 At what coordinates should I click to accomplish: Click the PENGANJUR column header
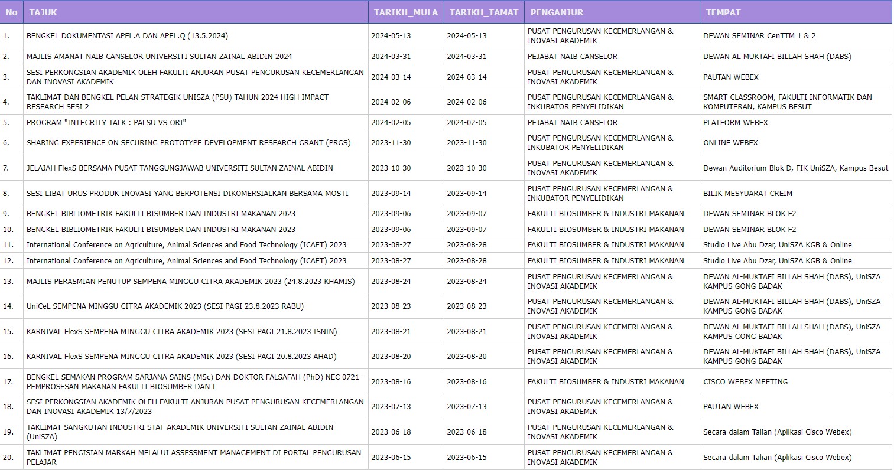coord(557,12)
